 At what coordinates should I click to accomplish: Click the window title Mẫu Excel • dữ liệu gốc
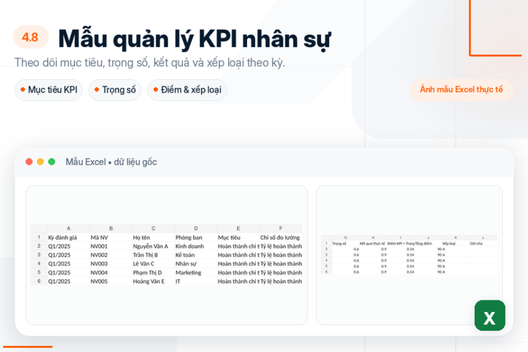click(111, 162)
